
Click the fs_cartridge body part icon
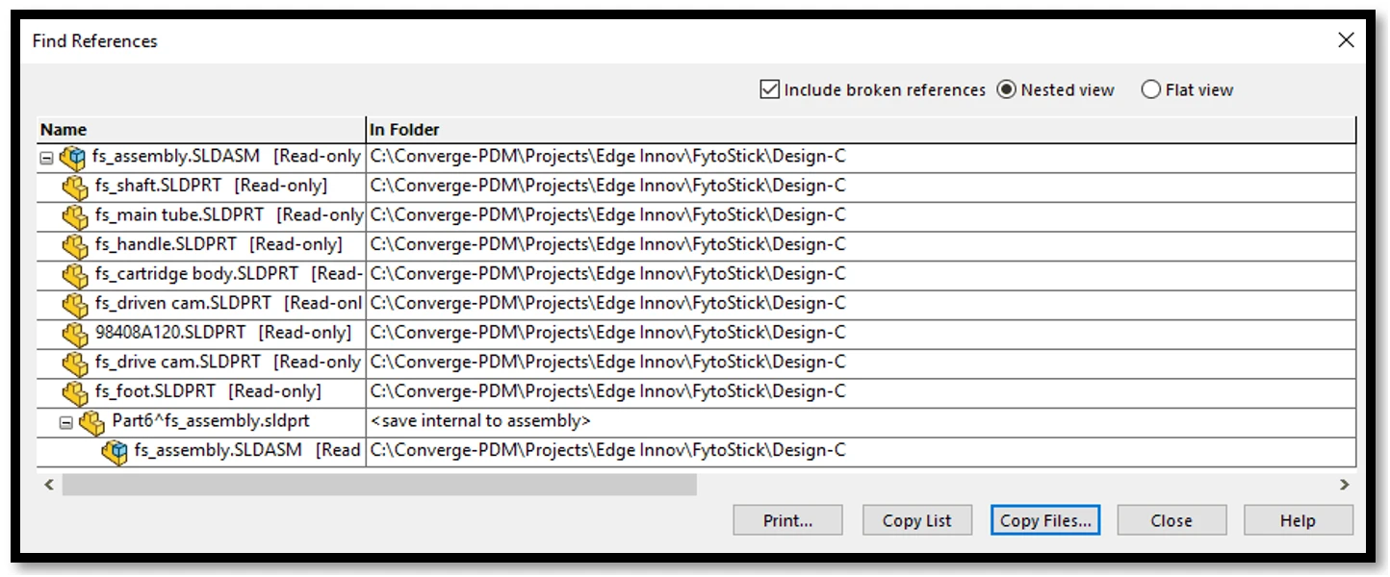pyautogui.click(x=75, y=275)
